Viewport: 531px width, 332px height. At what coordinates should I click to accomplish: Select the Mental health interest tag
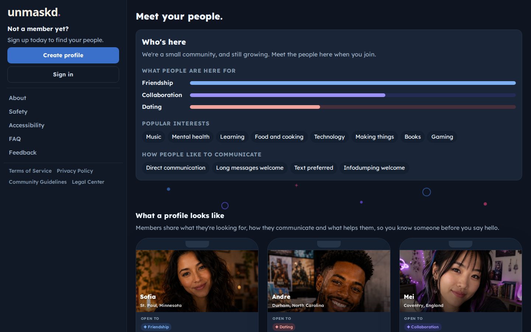[191, 137]
